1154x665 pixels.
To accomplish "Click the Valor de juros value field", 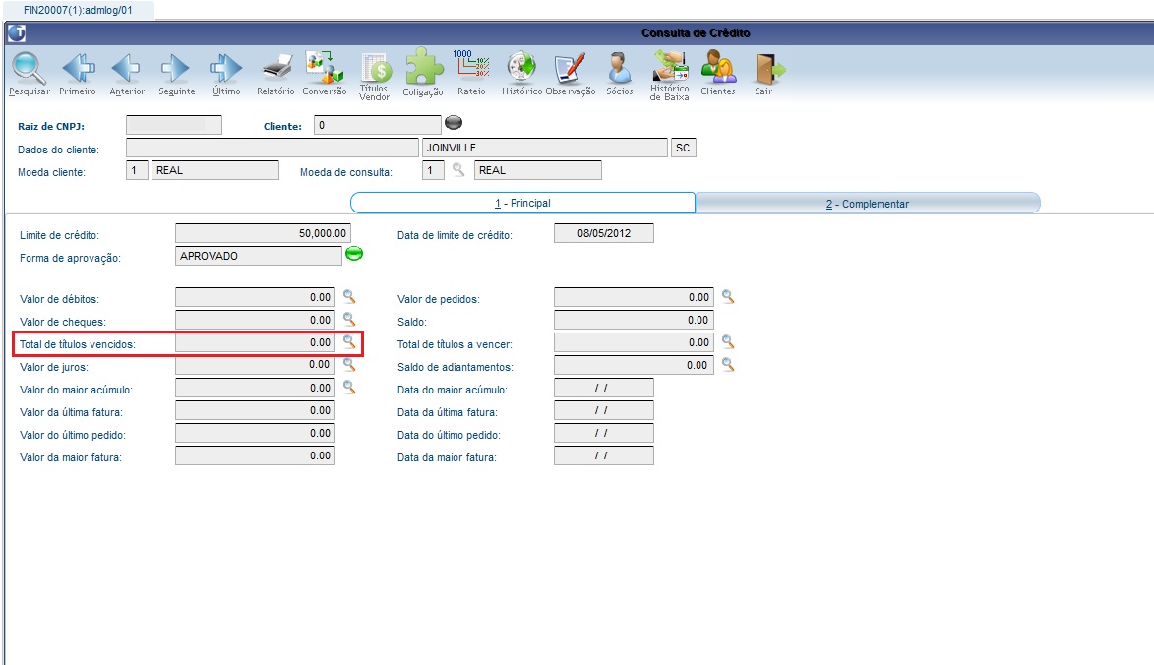I will coord(255,365).
